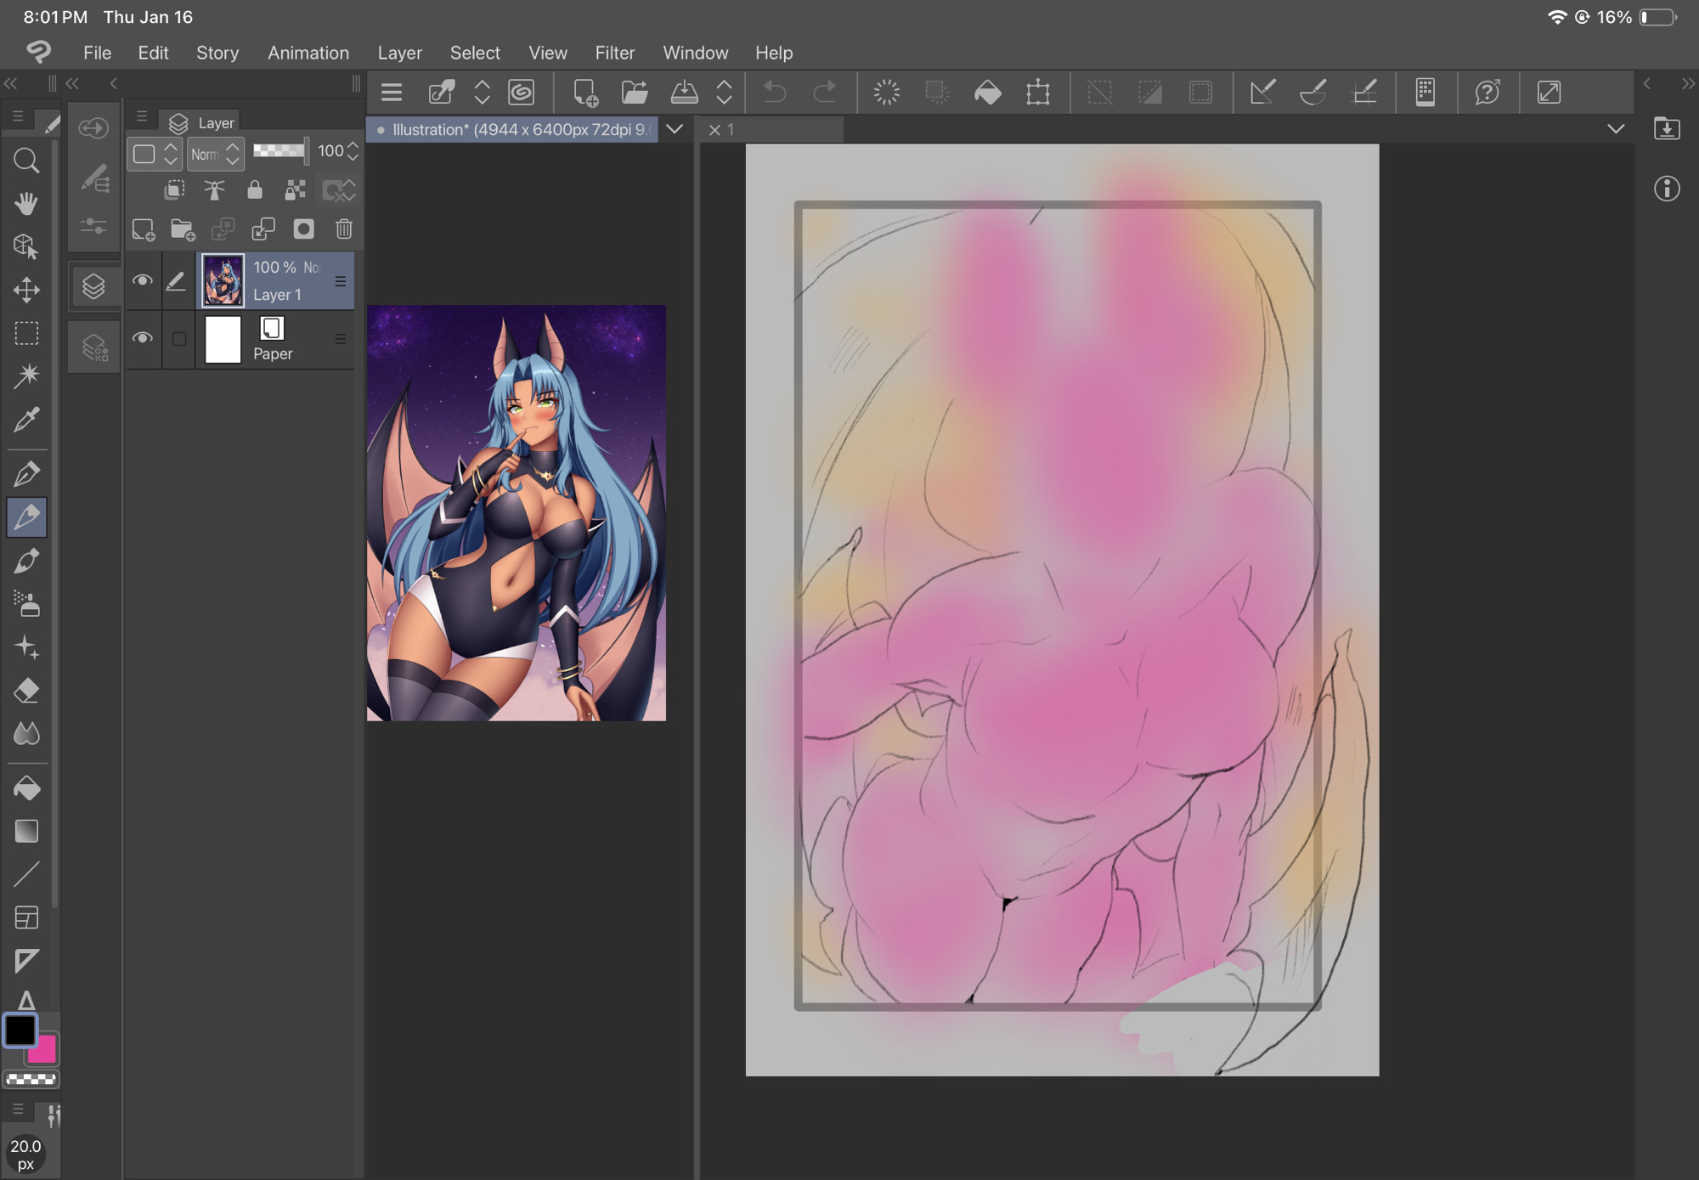Select the Airbrush tool
Screen dimensions: 1699x1180
[x=26, y=604]
